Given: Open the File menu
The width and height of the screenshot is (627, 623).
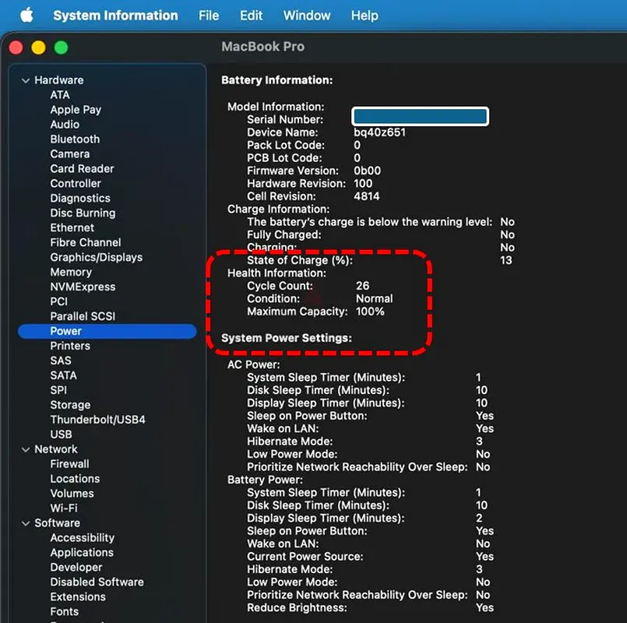Looking at the screenshot, I should coord(209,16).
